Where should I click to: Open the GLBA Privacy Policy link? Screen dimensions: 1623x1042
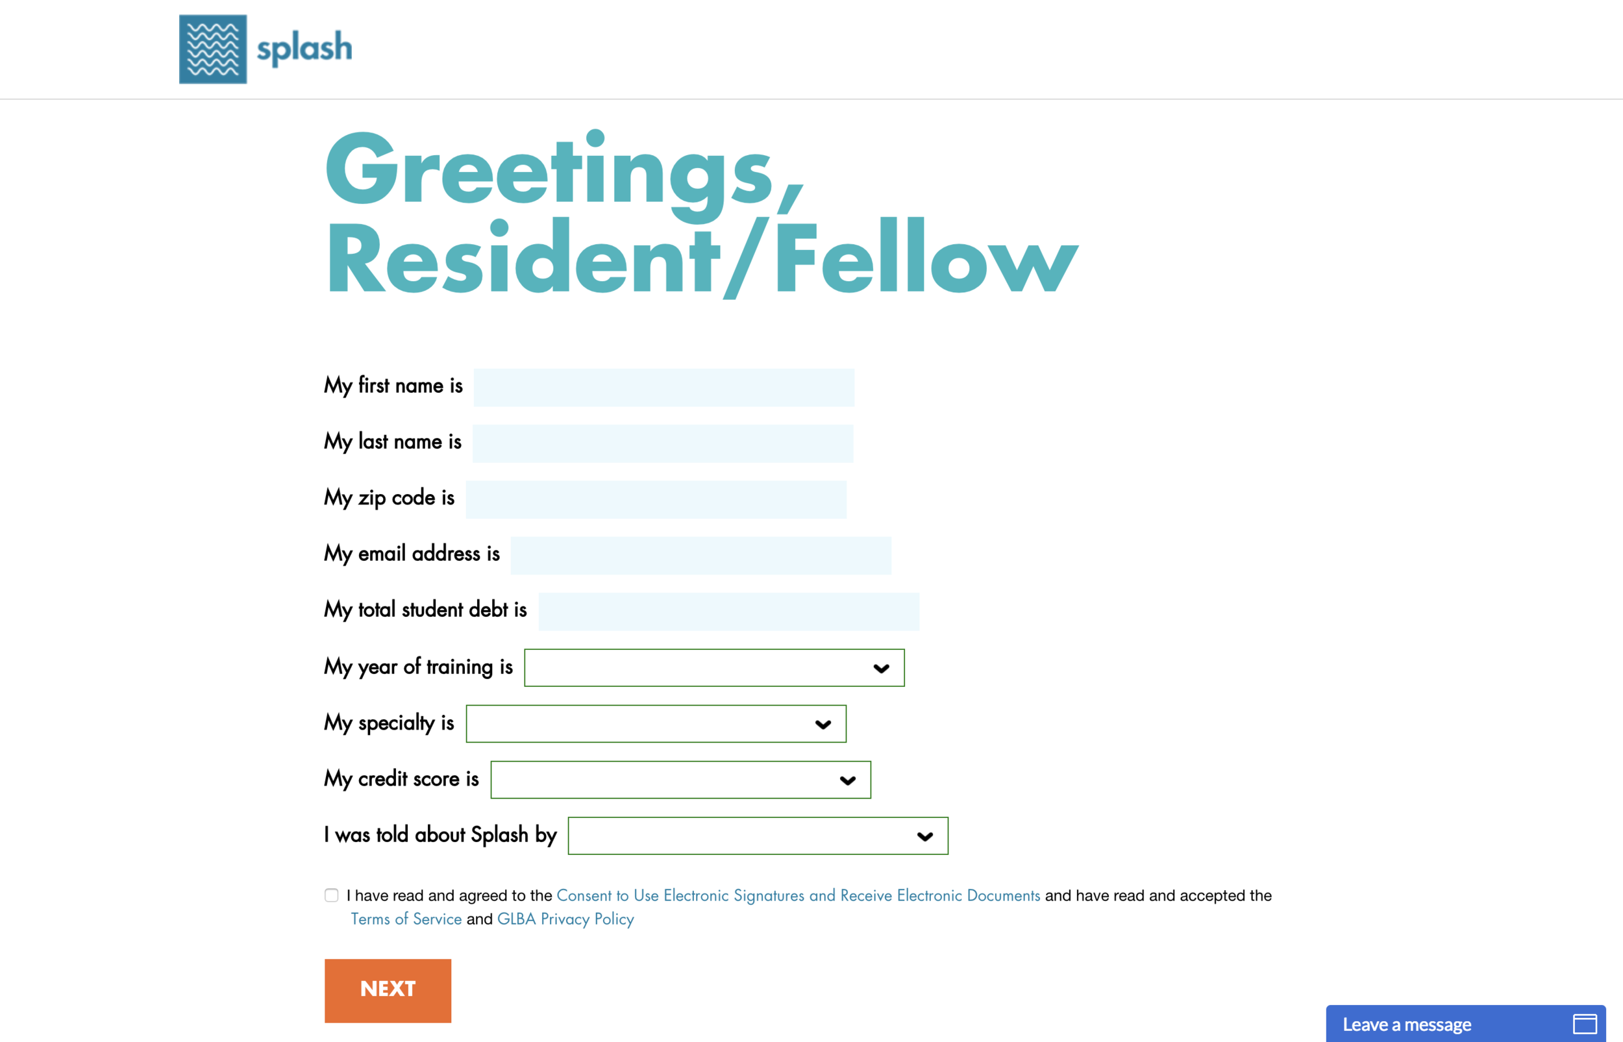coord(565,919)
